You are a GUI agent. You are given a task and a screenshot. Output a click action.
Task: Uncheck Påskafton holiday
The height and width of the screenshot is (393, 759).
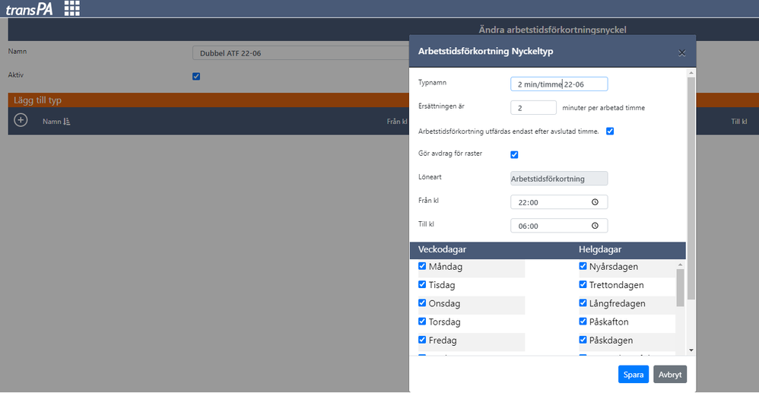pos(583,322)
